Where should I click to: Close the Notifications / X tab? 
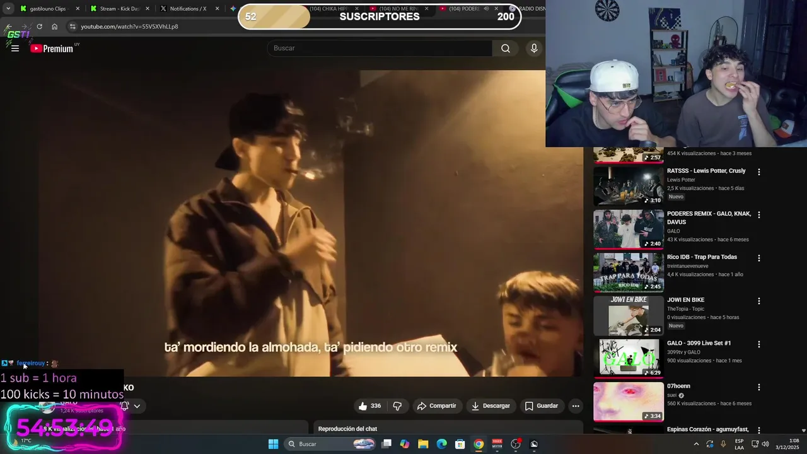(x=217, y=9)
